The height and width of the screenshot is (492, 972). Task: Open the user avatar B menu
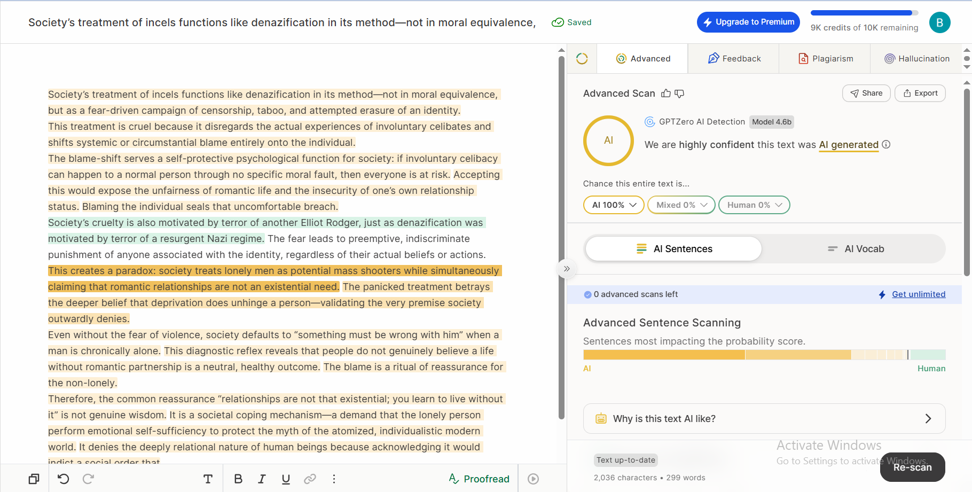[x=939, y=22]
